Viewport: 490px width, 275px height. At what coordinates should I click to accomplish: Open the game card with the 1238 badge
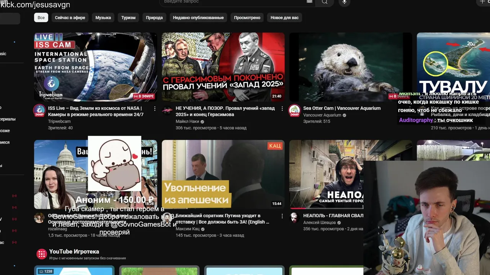[x=74, y=270]
